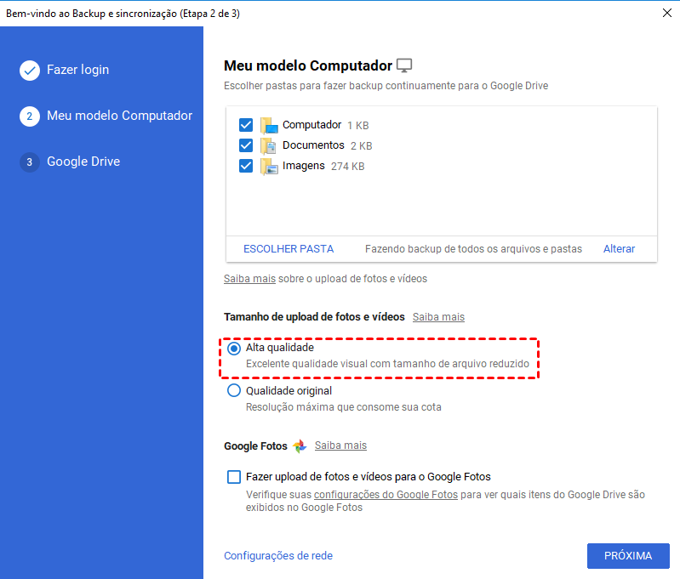Click the step 3 circle icon
The height and width of the screenshot is (579, 680).
click(x=30, y=162)
